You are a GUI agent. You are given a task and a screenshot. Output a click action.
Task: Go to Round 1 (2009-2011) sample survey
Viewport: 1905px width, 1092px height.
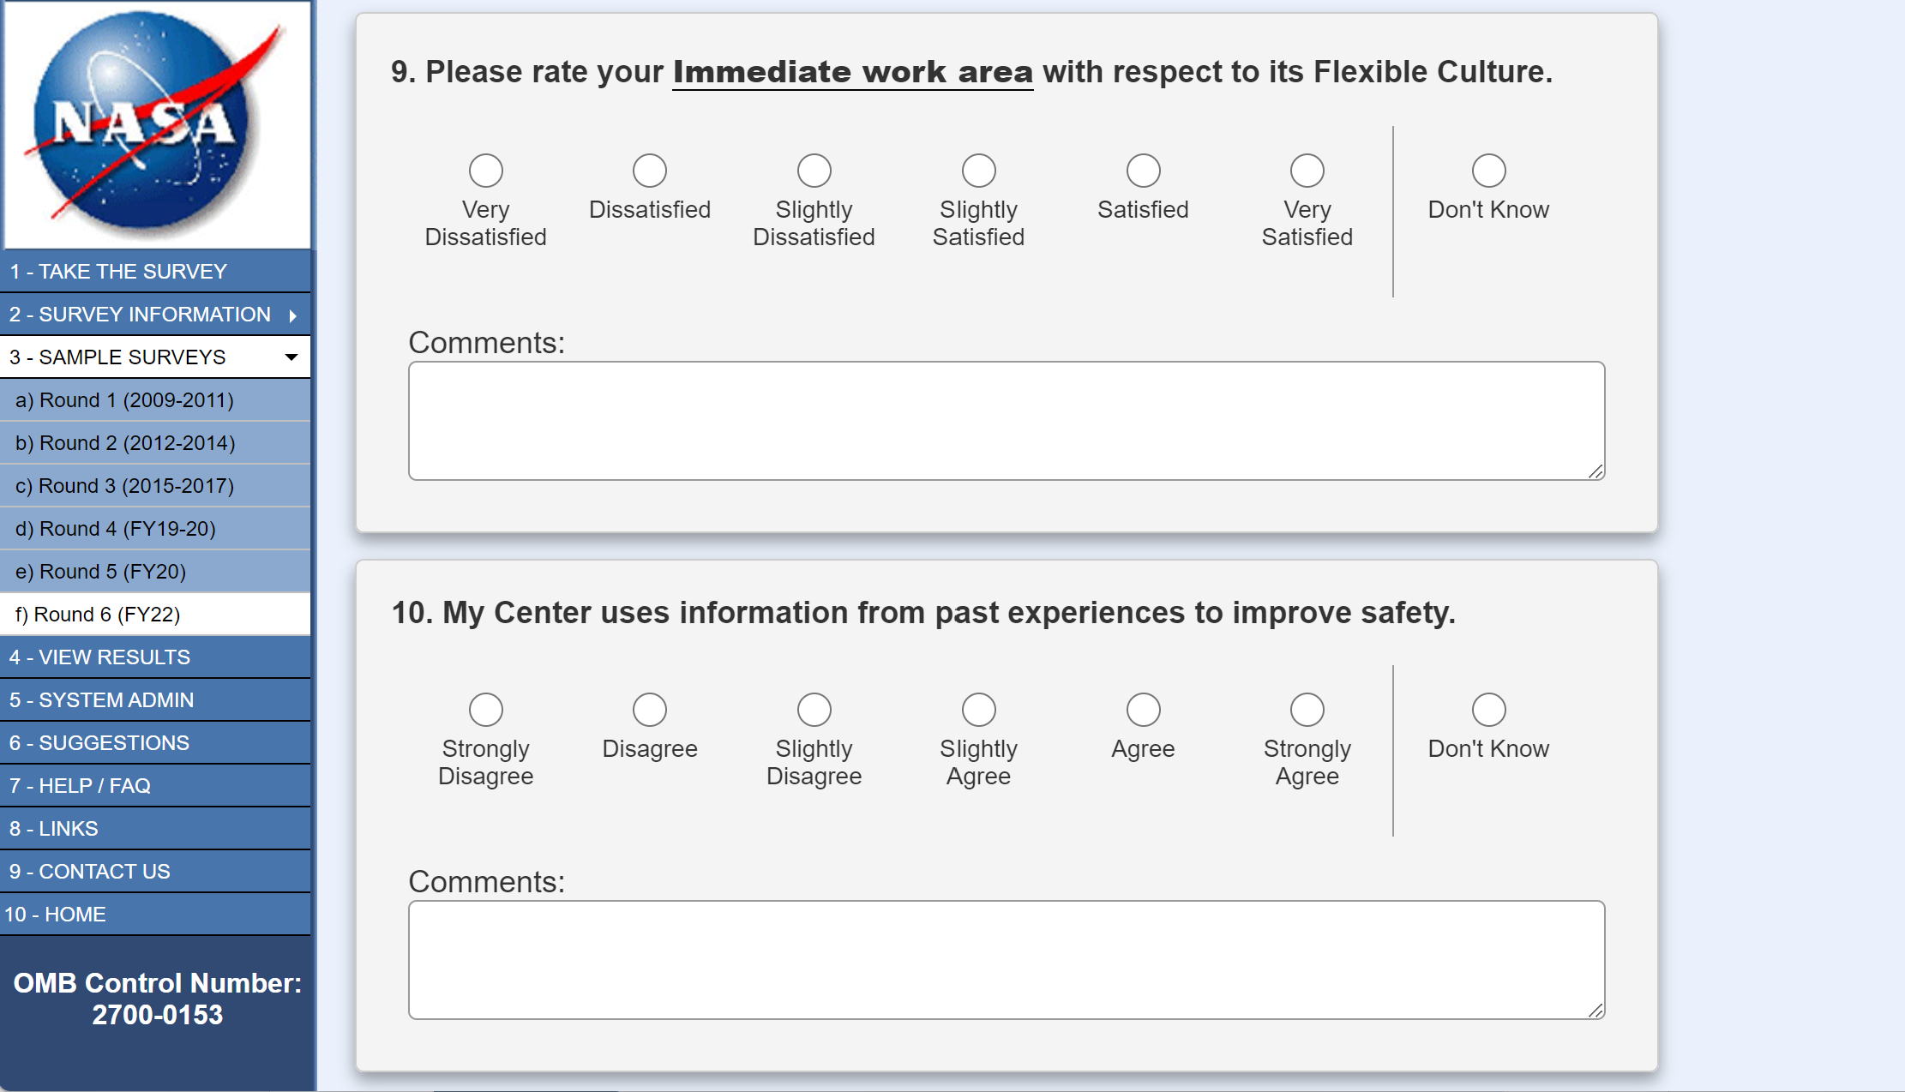tap(124, 400)
